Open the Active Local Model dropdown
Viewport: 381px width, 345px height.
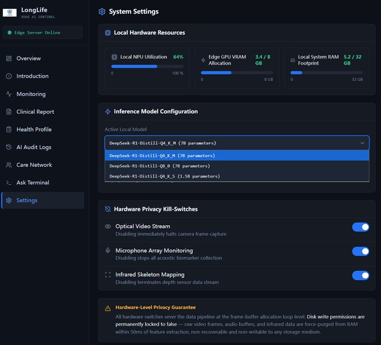[237, 143]
